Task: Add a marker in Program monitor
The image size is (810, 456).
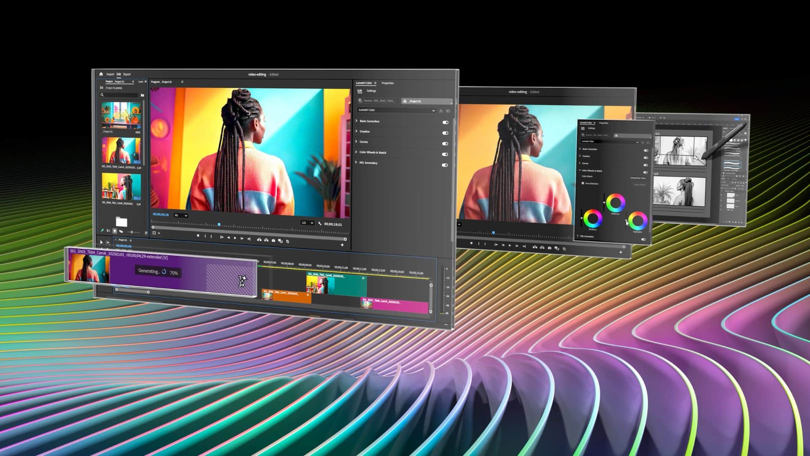Action: tap(198, 236)
